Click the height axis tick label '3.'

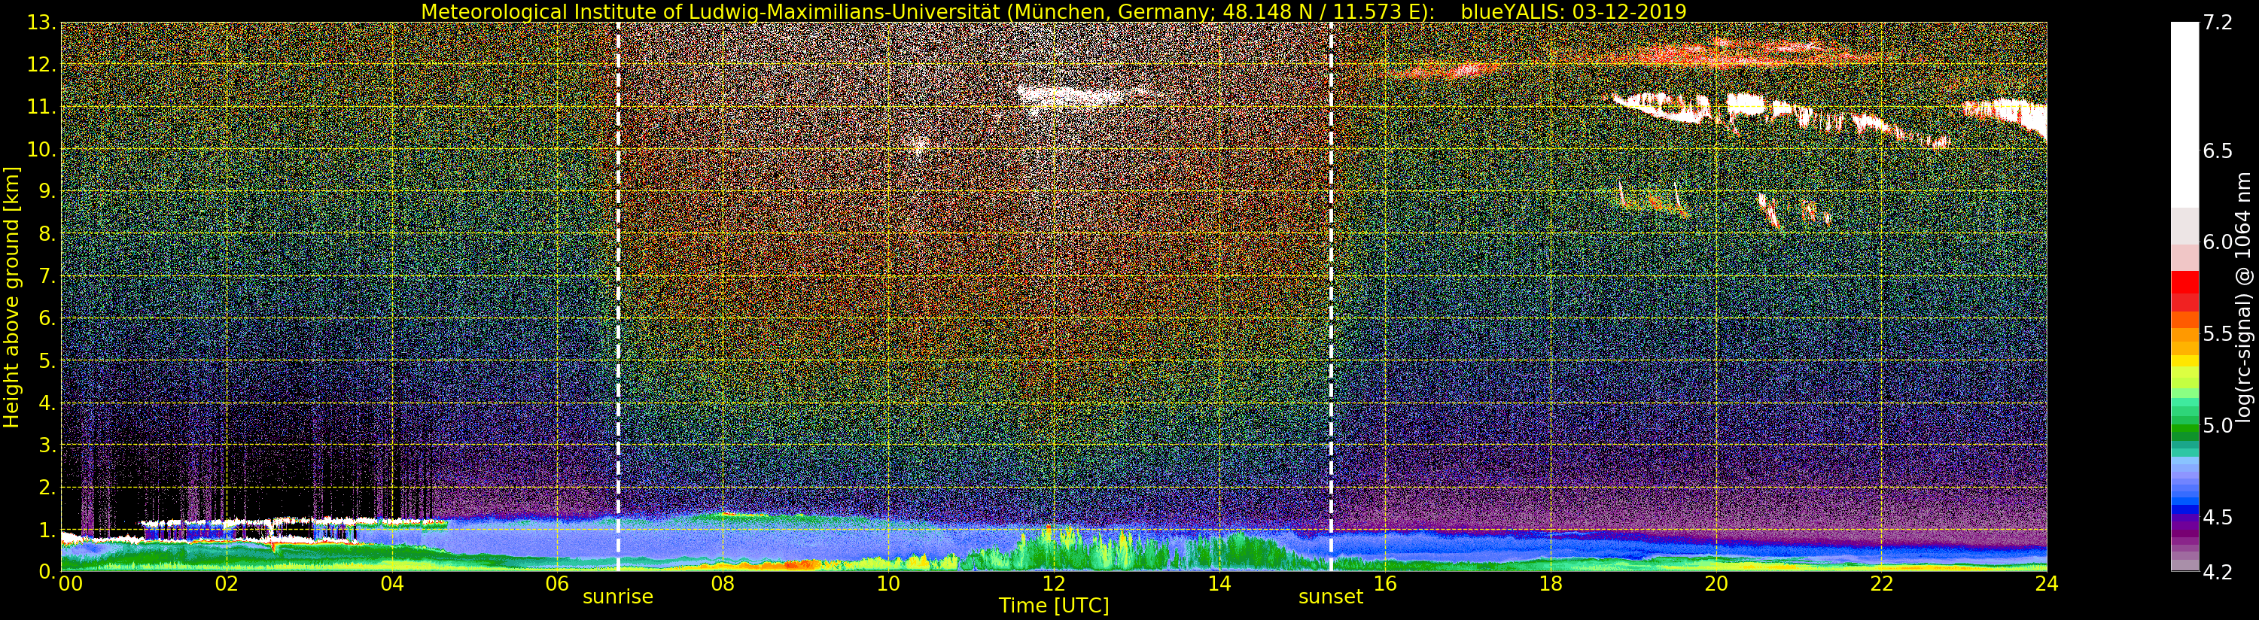pyautogui.click(x=47, y=445)
